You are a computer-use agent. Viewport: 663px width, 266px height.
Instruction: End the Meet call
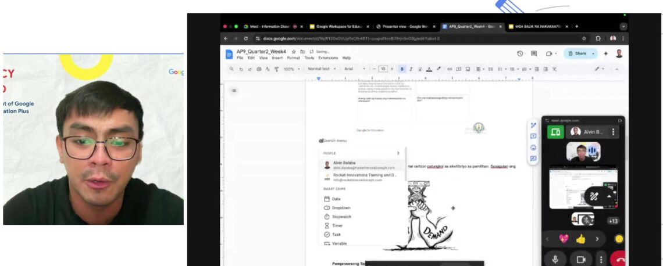tap(618, 260)
